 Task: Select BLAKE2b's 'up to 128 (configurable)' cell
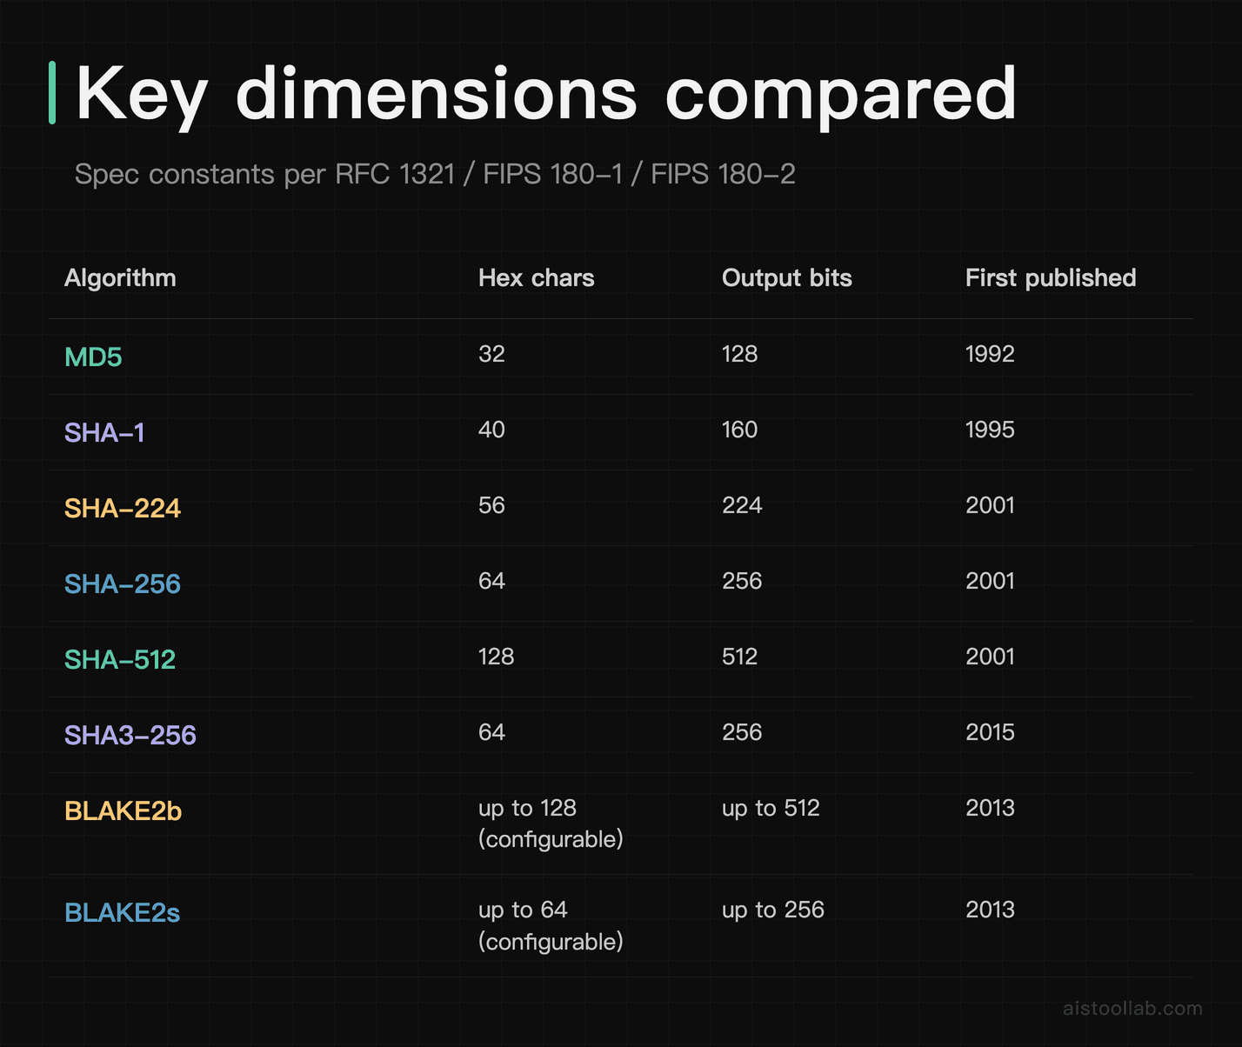pyautogui.click(x=551, y=824)
